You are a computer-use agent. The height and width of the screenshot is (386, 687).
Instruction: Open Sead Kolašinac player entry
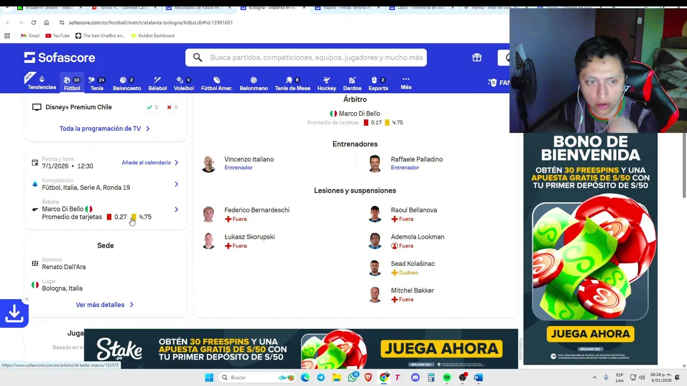(x=413, y=268)
